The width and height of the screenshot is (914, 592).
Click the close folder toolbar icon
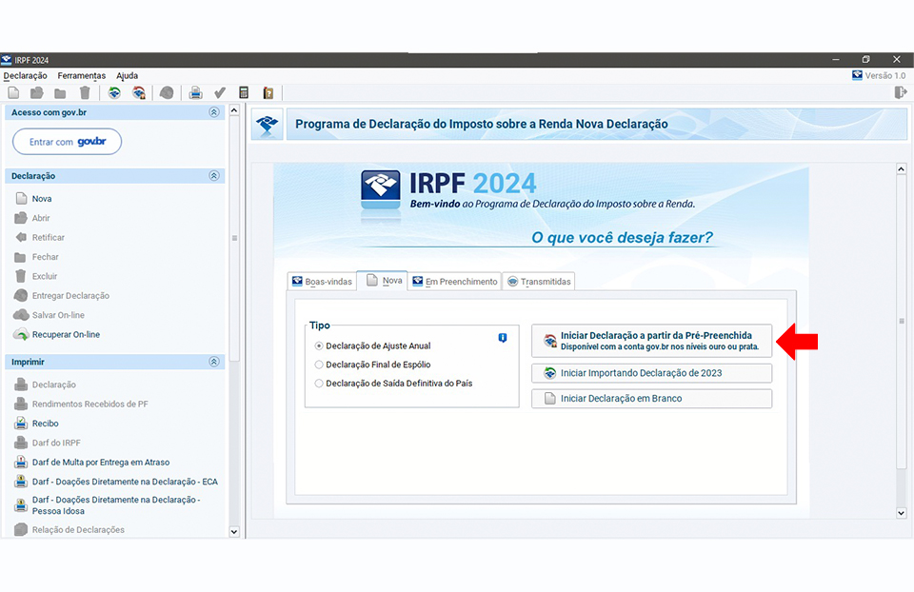[60, 93]
